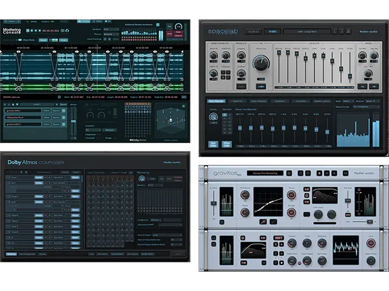Toggle Enable under Spacelab Modulate section

[x=241, y=87]
